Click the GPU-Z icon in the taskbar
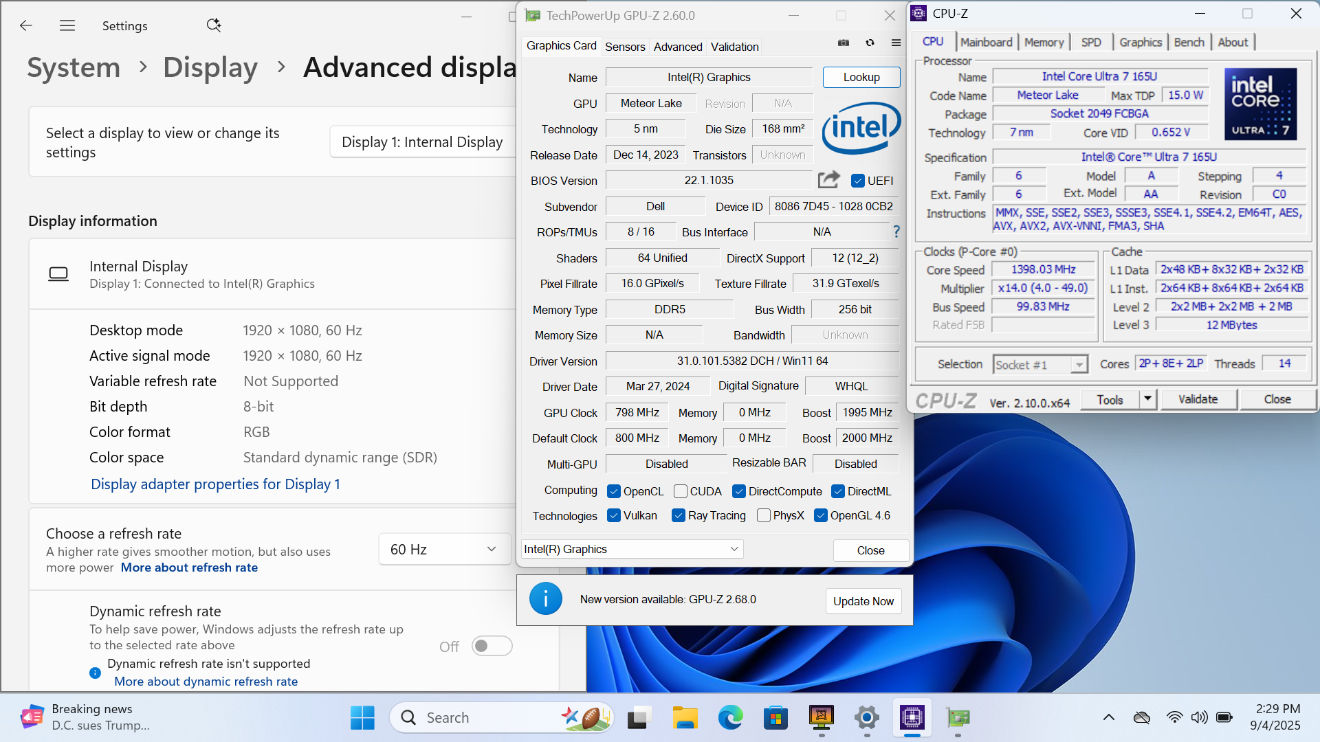 tap(958, 718)
